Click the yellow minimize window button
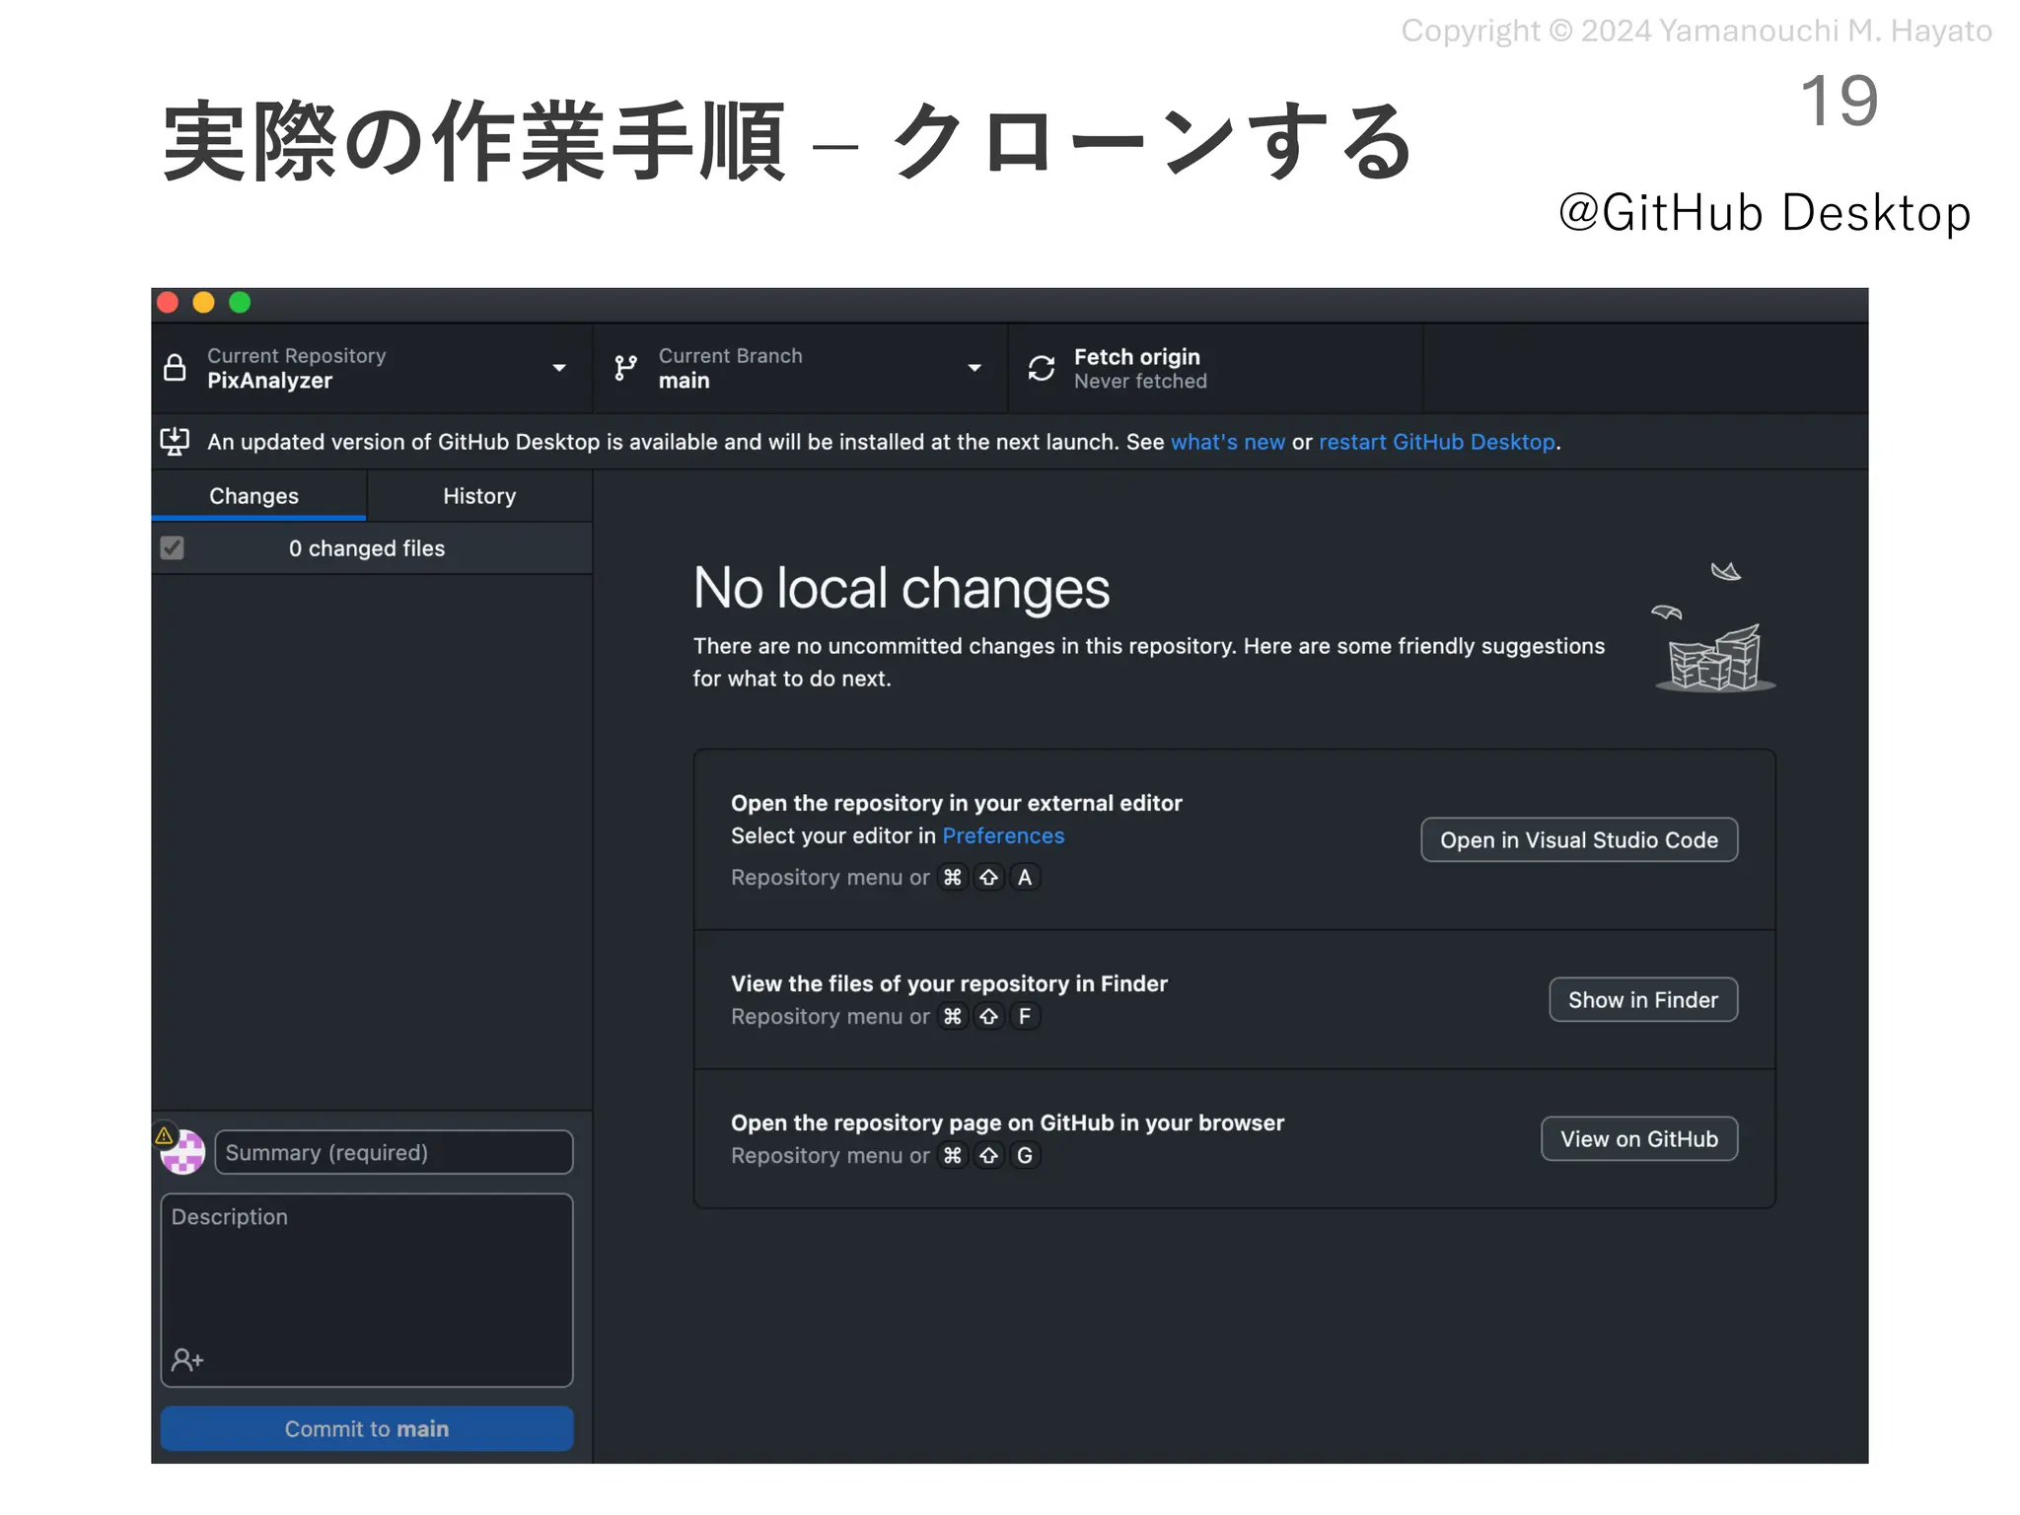Screen dimensions: 2020x1515 (x=204, y=303)
